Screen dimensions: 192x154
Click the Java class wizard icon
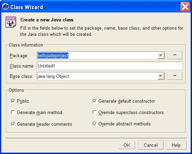pyautogui.click(x=11, y=22)
